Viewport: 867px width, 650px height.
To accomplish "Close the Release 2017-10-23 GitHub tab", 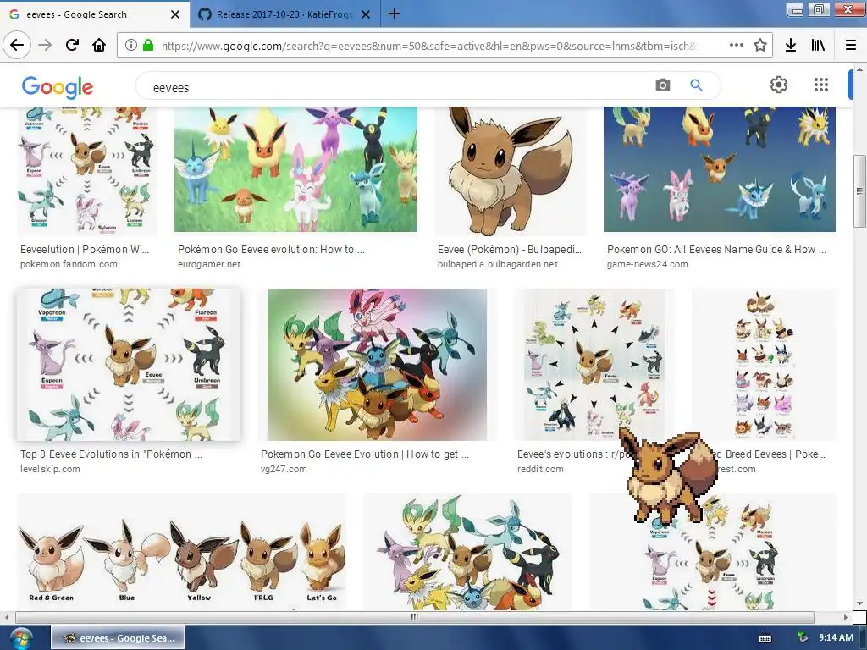I will pyautogui.click(x=366, y=14).
